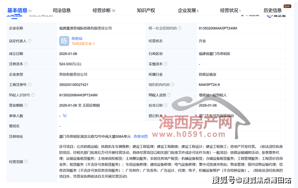Open the 历史信息 SVIP tab
The height and width of the screenshot is (188, 298).
click(x=272, y=10)
